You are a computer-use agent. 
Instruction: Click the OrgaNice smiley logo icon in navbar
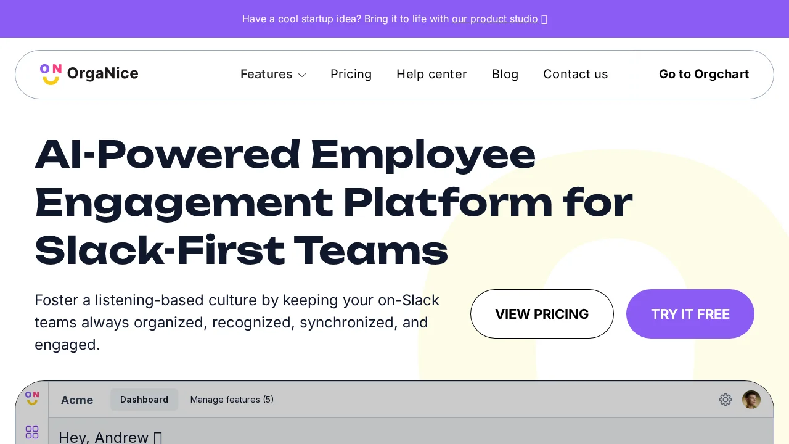(x=51, y=74)
